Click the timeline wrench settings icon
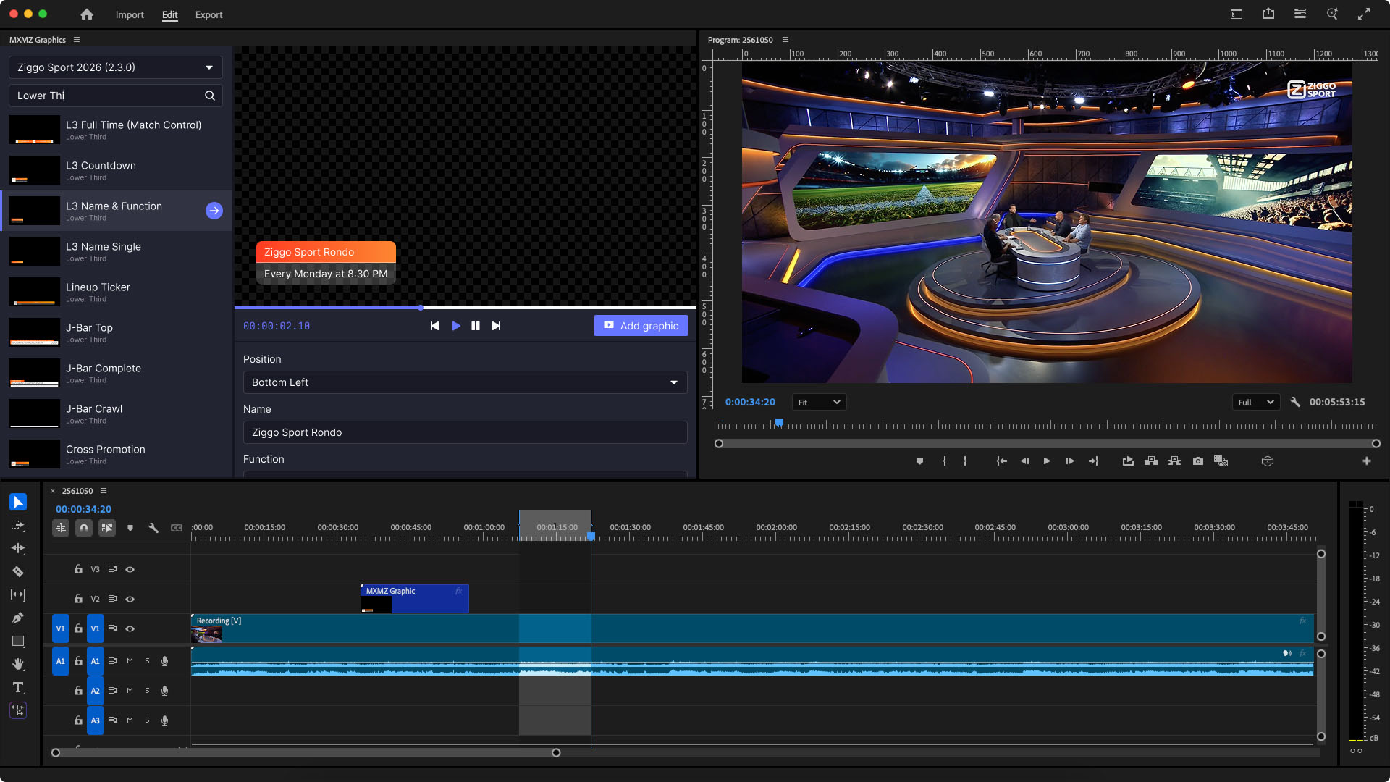This screenshot has width=1390, height=782. 153,528
